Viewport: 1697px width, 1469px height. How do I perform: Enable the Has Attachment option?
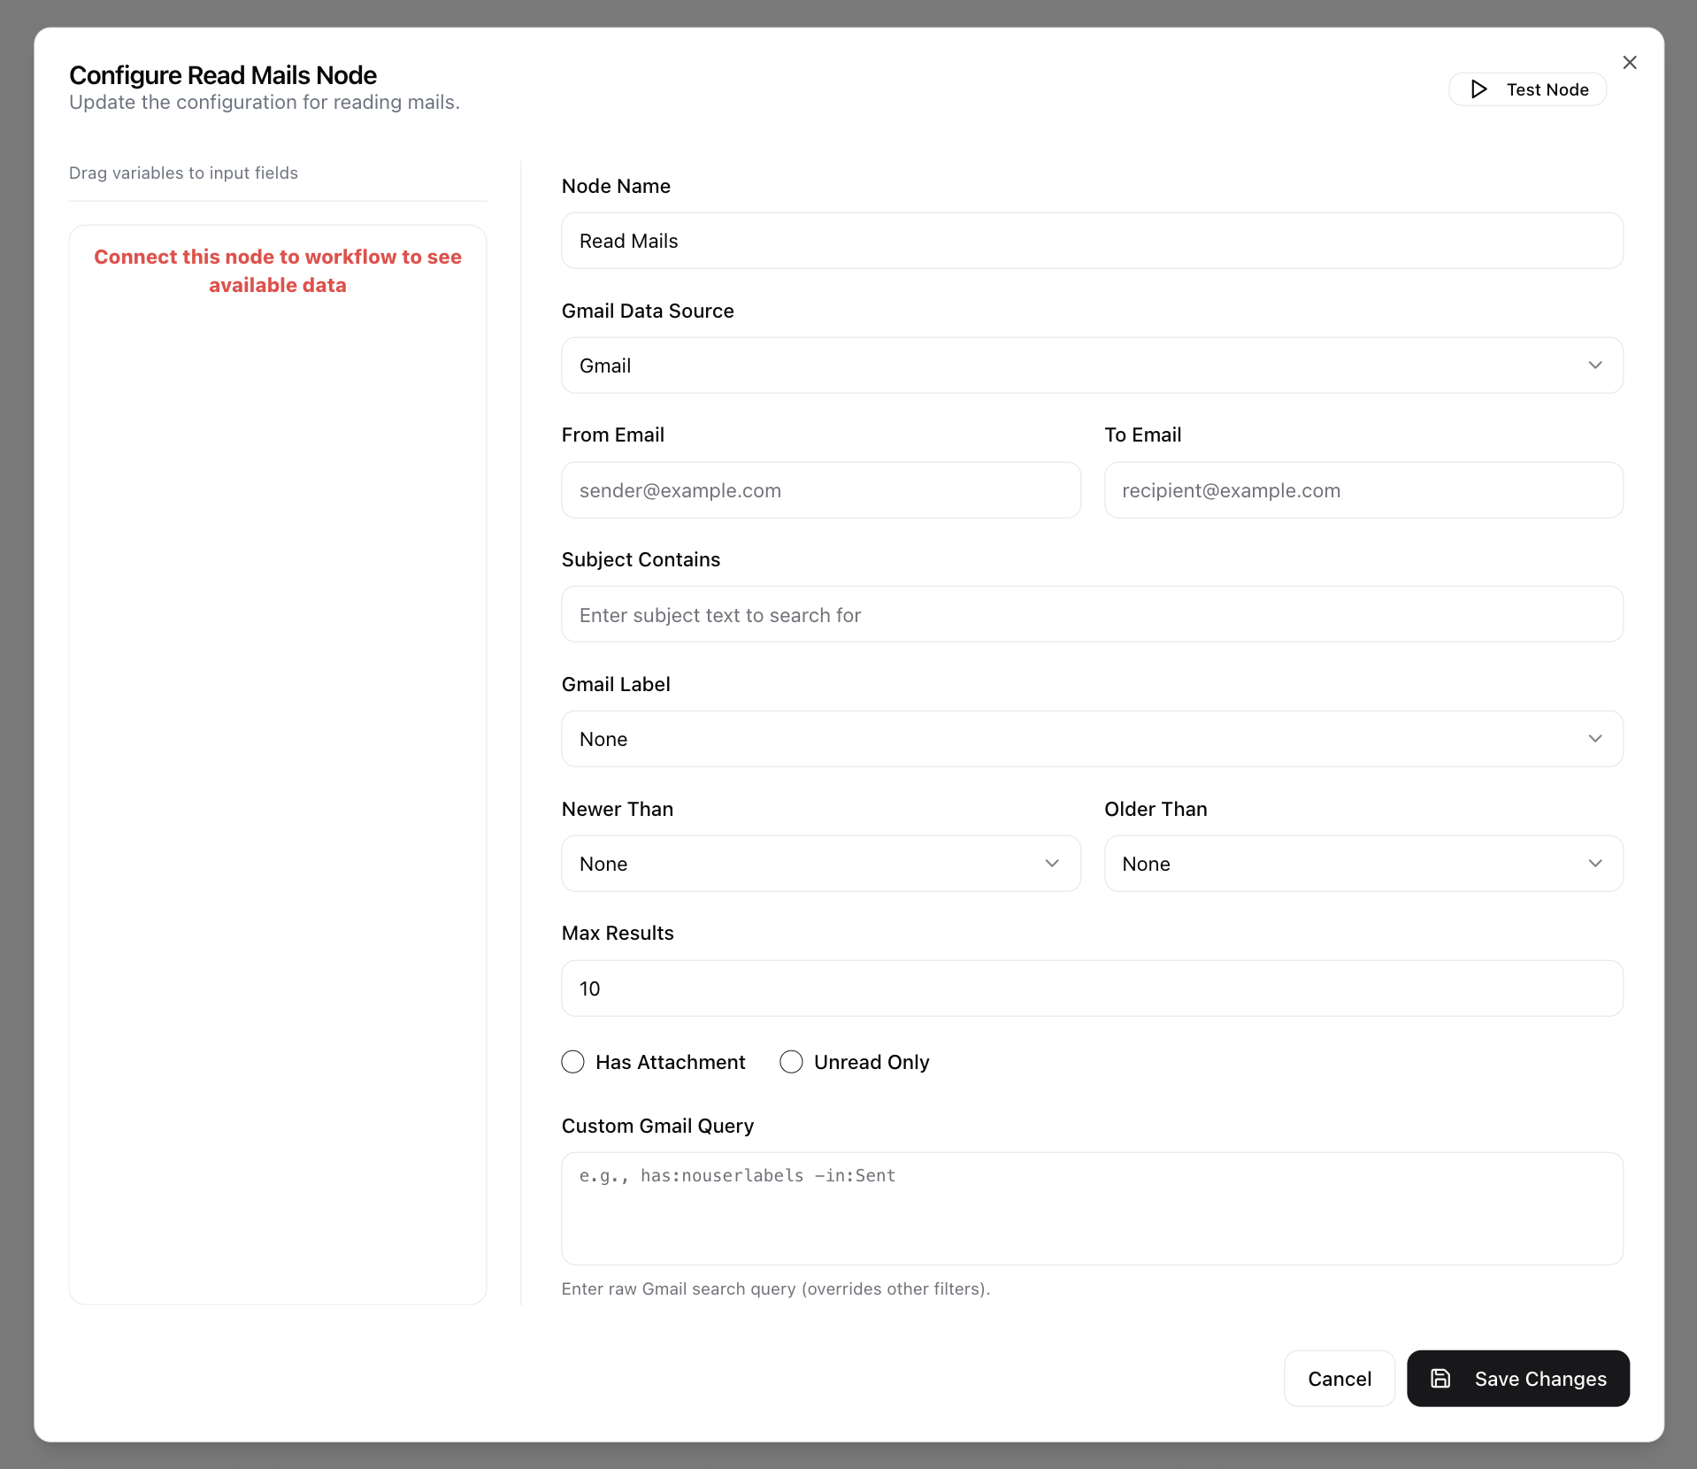click(573, 1062)
